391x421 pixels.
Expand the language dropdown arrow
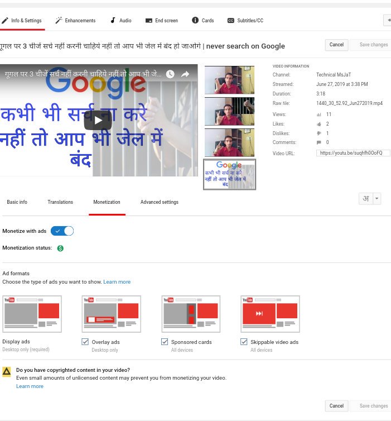click(x=377, y=199)
